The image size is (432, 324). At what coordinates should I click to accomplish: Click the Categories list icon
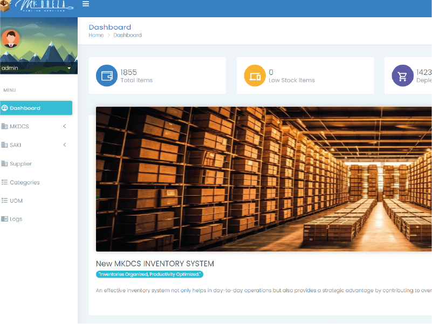[4, 182]
